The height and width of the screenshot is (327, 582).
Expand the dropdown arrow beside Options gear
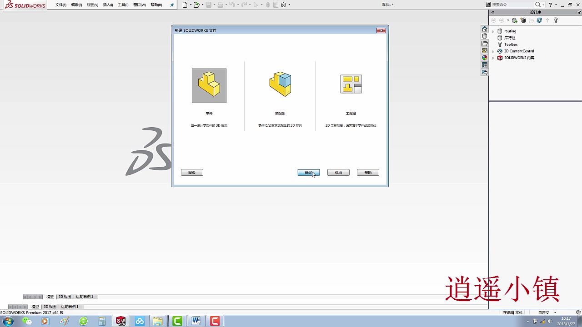[x=290, y=5]
